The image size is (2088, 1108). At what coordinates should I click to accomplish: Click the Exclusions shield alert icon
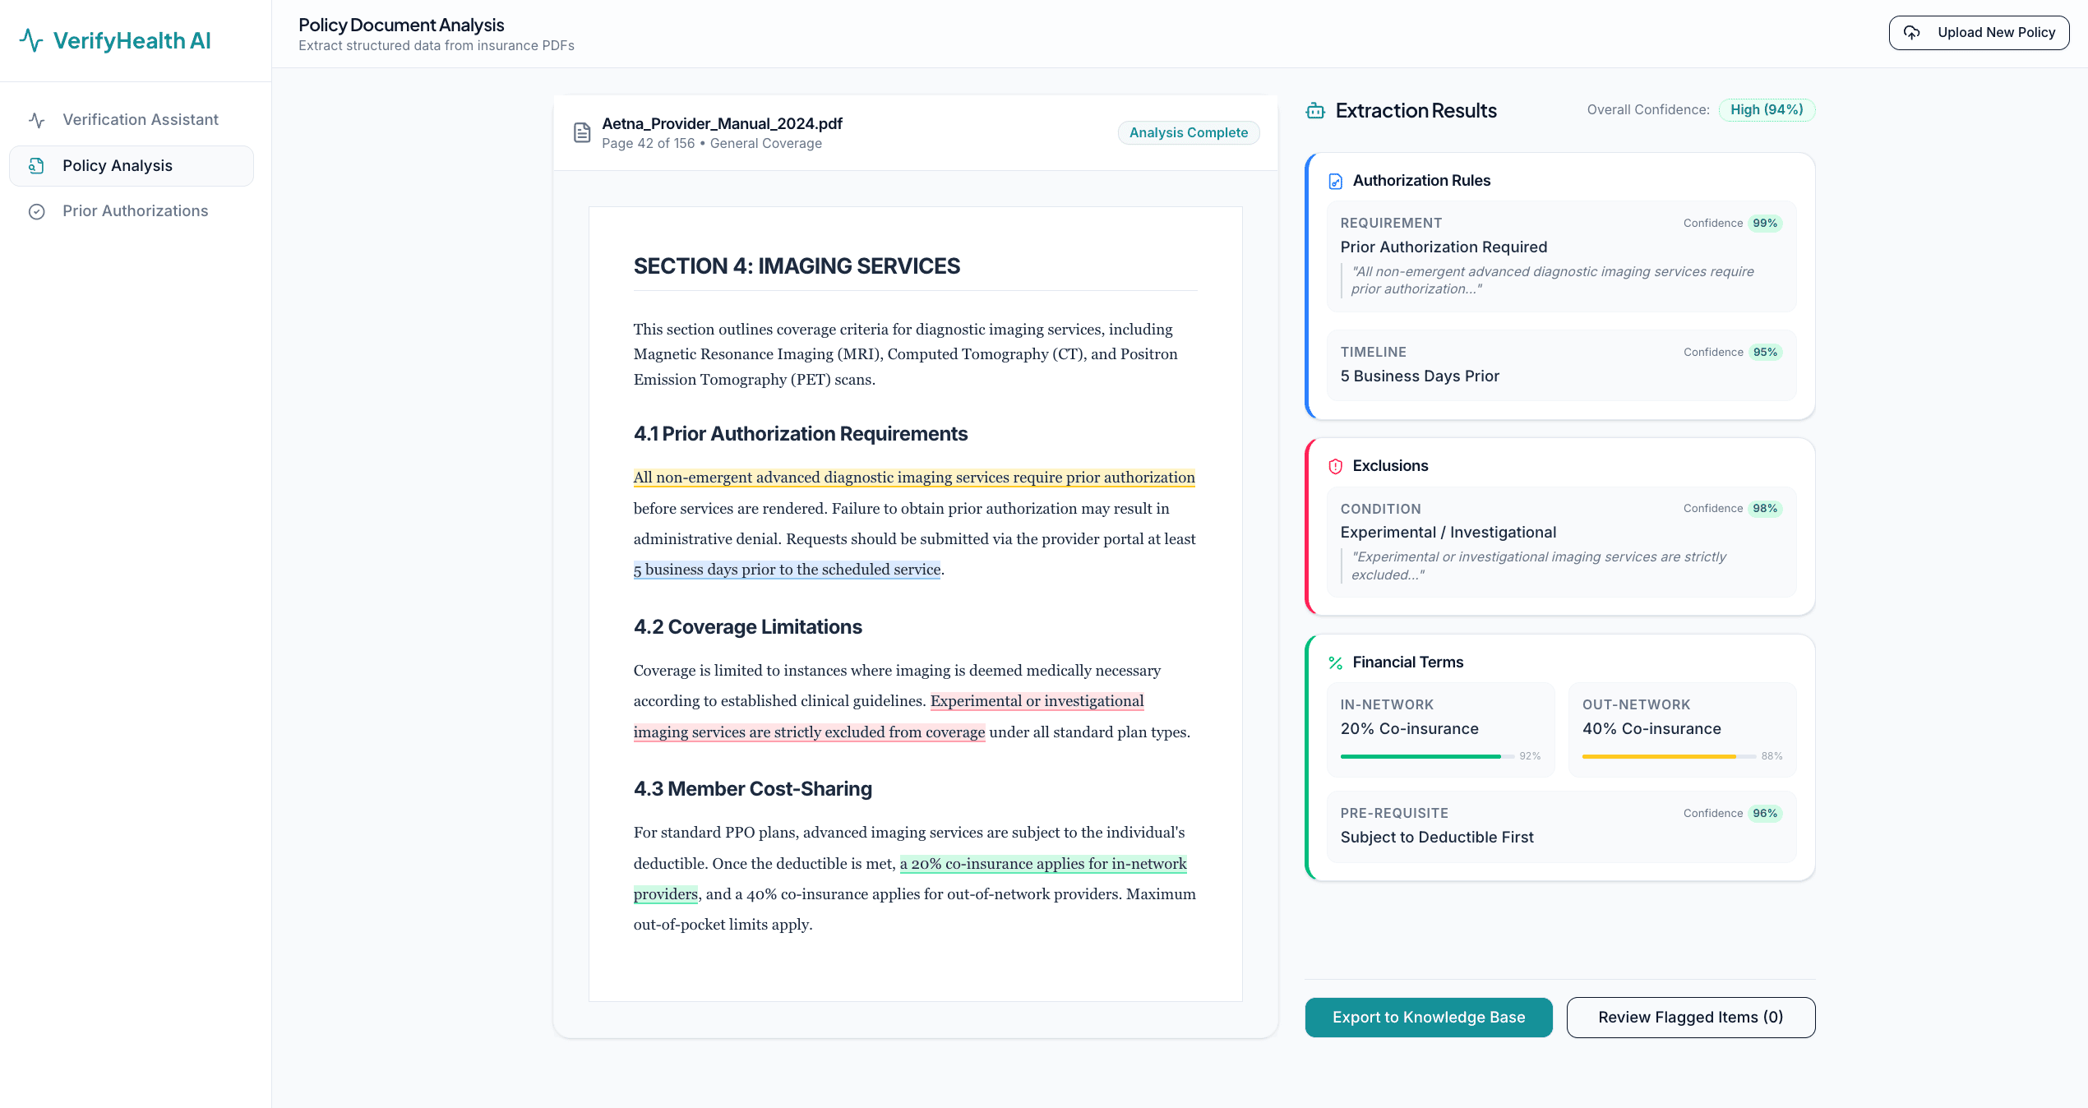pyautogui.click(x=1336, y=466)
